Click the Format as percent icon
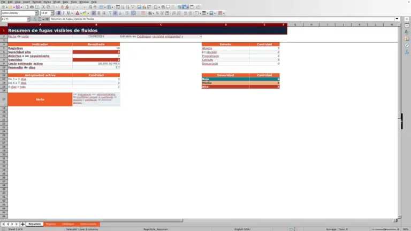This screenshot has width=411, height=231. tap(157, 13)
